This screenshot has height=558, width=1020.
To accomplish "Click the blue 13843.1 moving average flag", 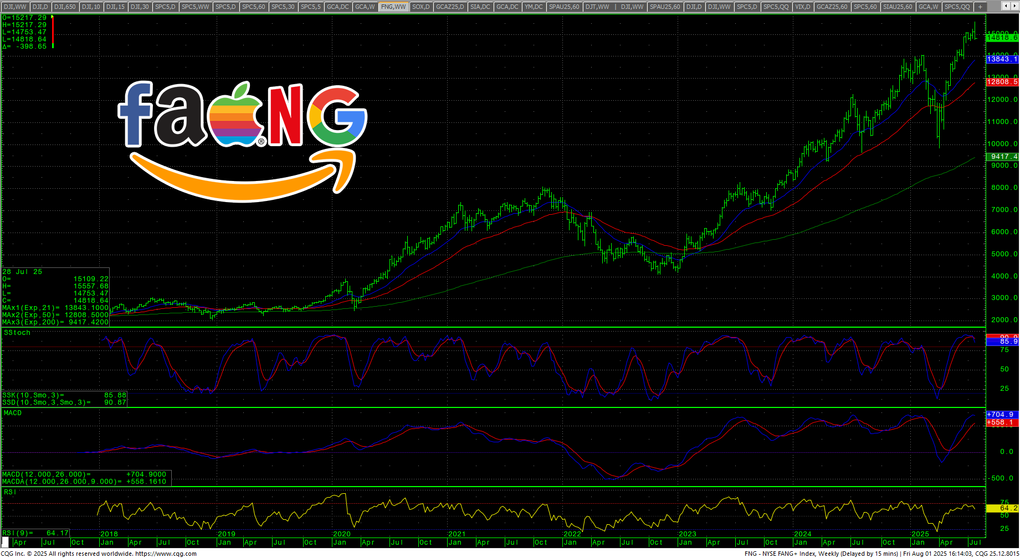I will click(1002, 59).
